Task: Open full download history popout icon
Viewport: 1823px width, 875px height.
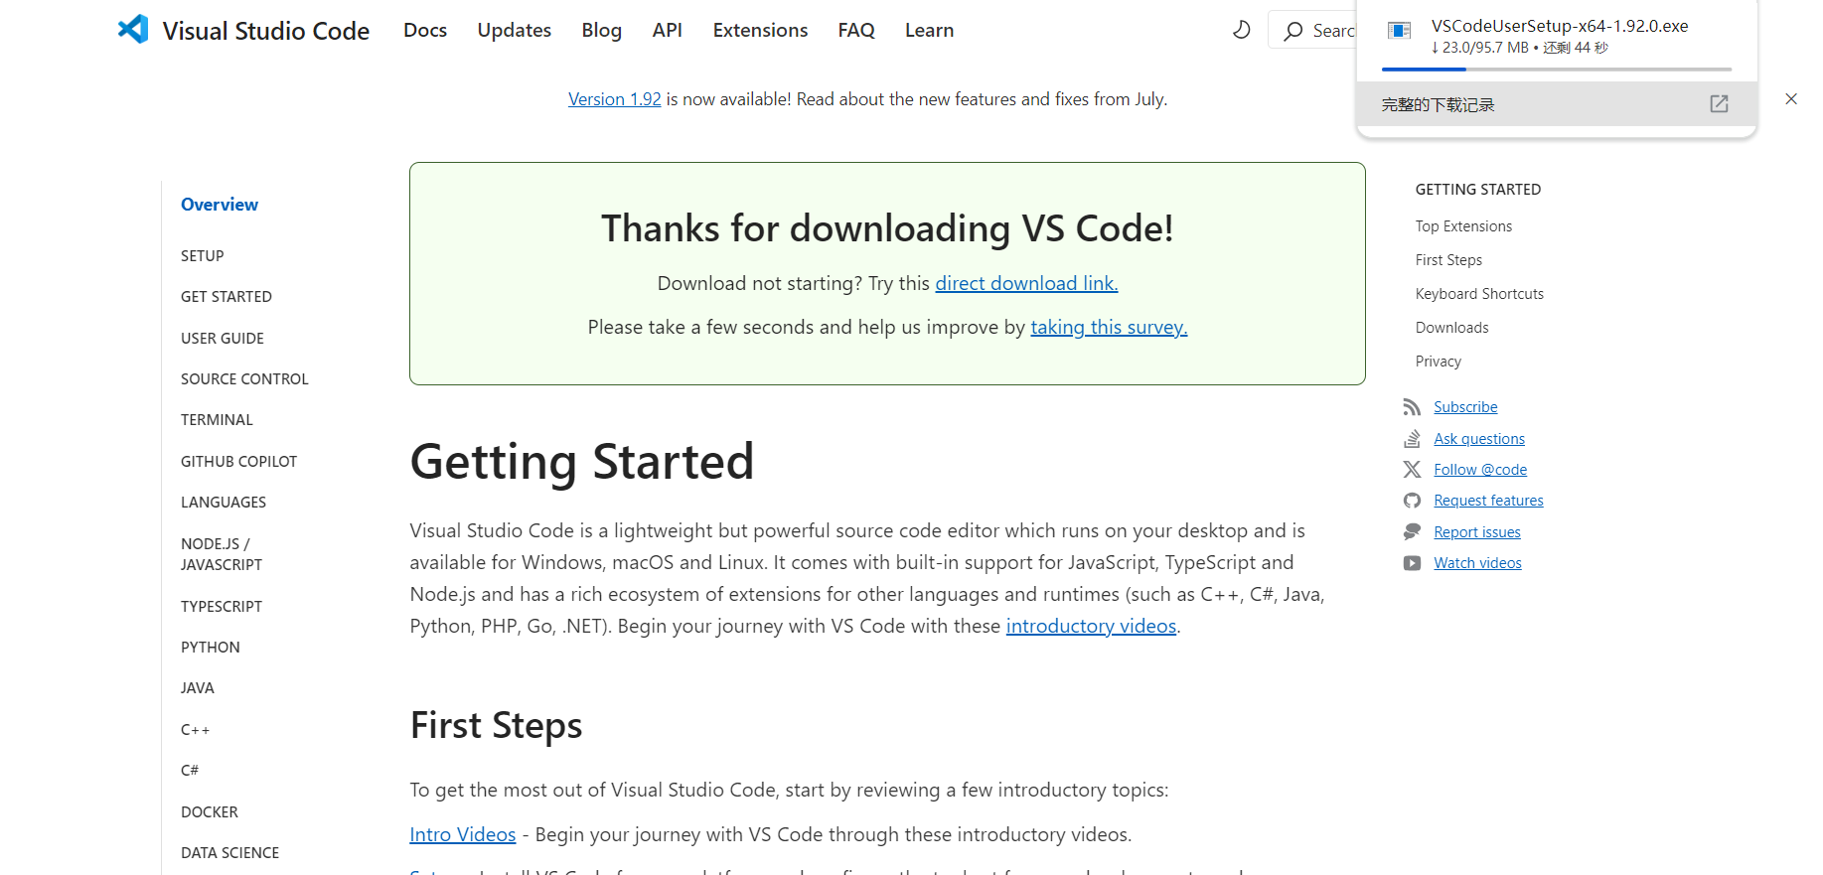Action: click(1719, 104)
